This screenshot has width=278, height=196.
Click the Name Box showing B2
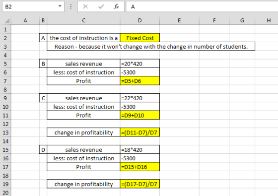pos(33,6)
